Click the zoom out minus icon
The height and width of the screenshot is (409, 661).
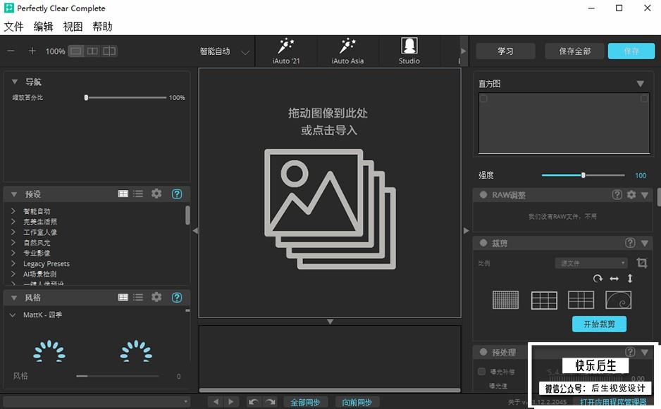tap(11, 51)
